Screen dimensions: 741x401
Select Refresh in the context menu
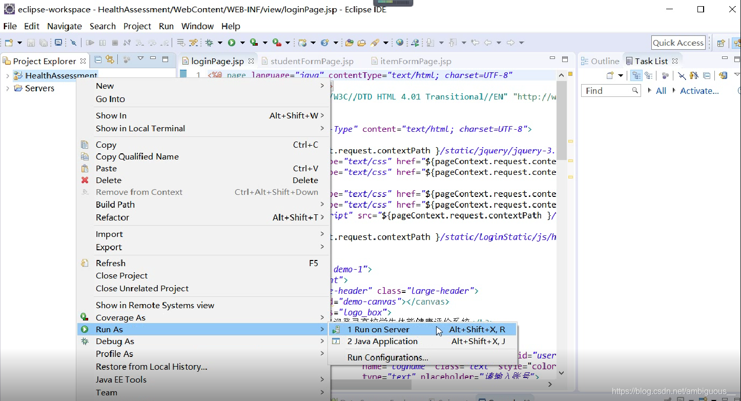[x=204, y=263]
